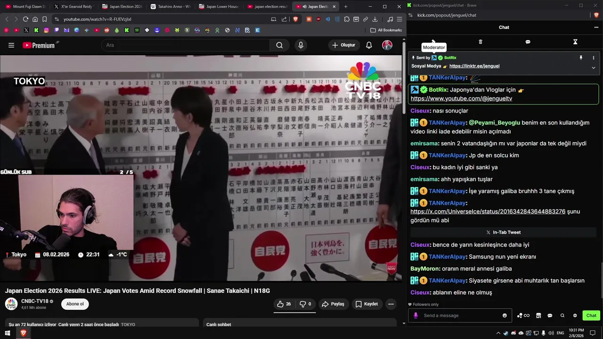The width and height of the screenshot is (603, 339).
Task: Search chat with magnifier icon
Action: (562, 315)
